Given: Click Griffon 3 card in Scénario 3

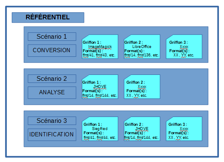Looking at the screenshot, I should 184,129.
